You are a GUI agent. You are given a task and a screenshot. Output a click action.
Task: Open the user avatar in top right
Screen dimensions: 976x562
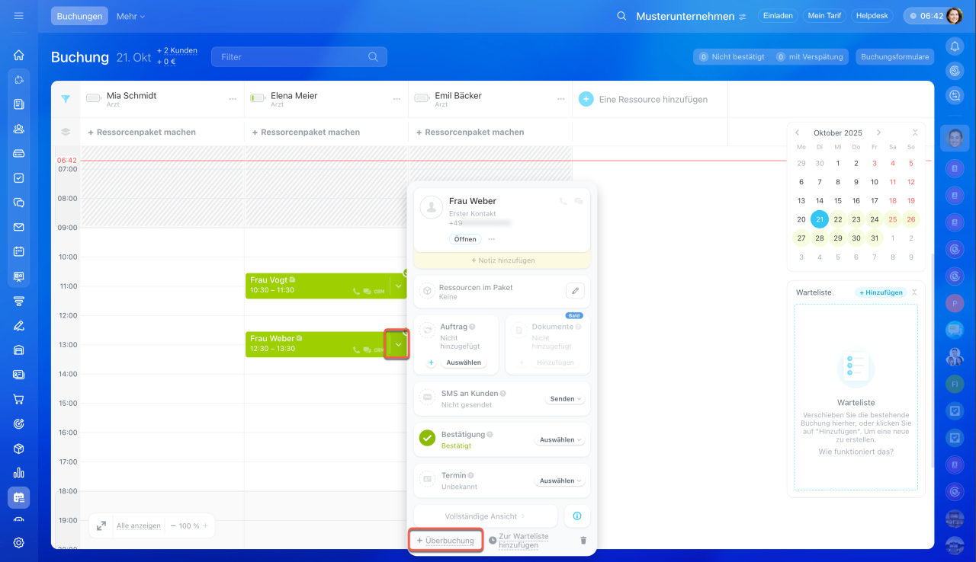tap(954, 16)
